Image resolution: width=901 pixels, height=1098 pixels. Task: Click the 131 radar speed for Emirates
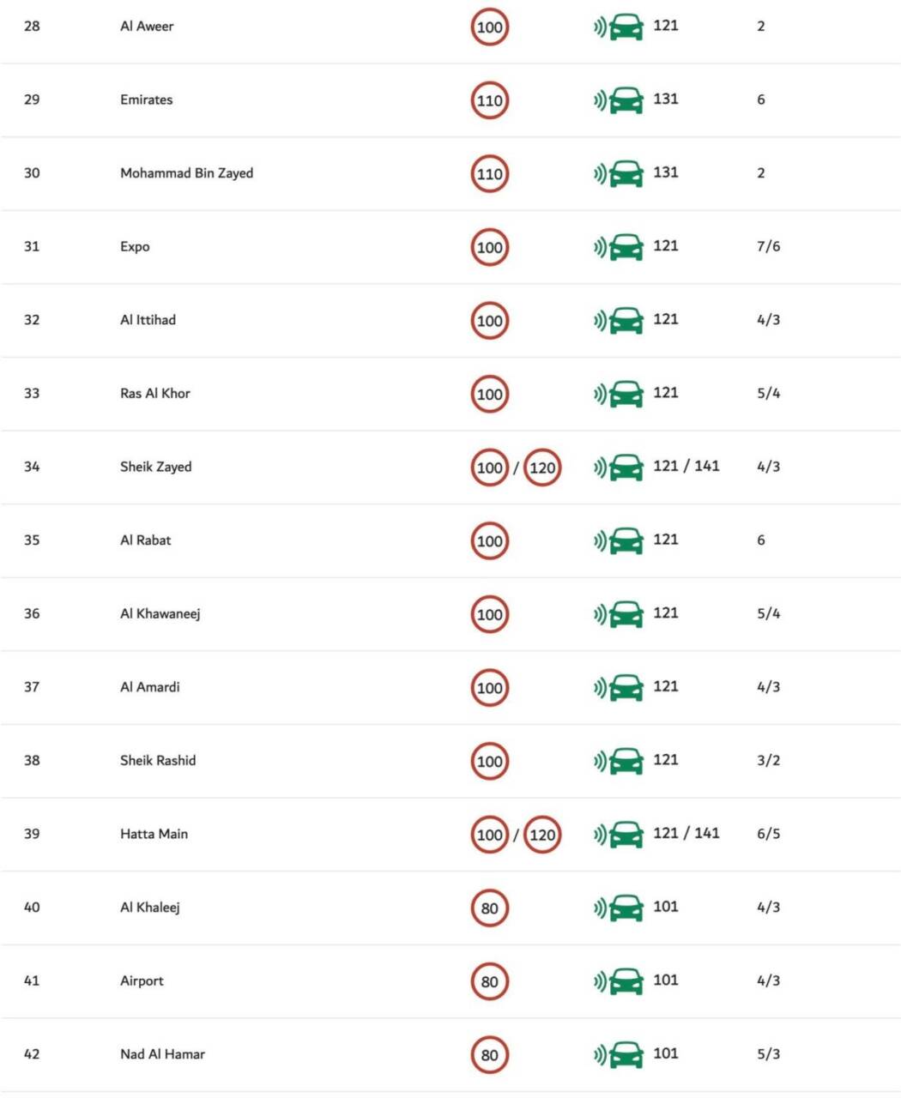[666, 99]
